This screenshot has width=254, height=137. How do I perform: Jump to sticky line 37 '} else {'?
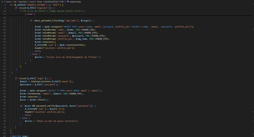point(30,14)
